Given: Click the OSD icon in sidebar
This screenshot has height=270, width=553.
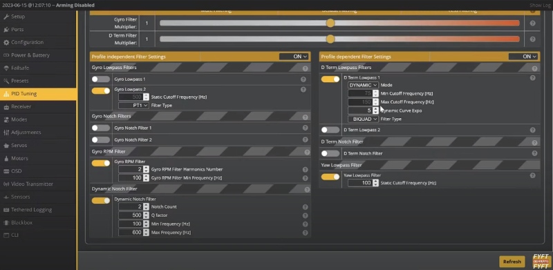Looking at the screenshot, I should (x=6, y=171).
